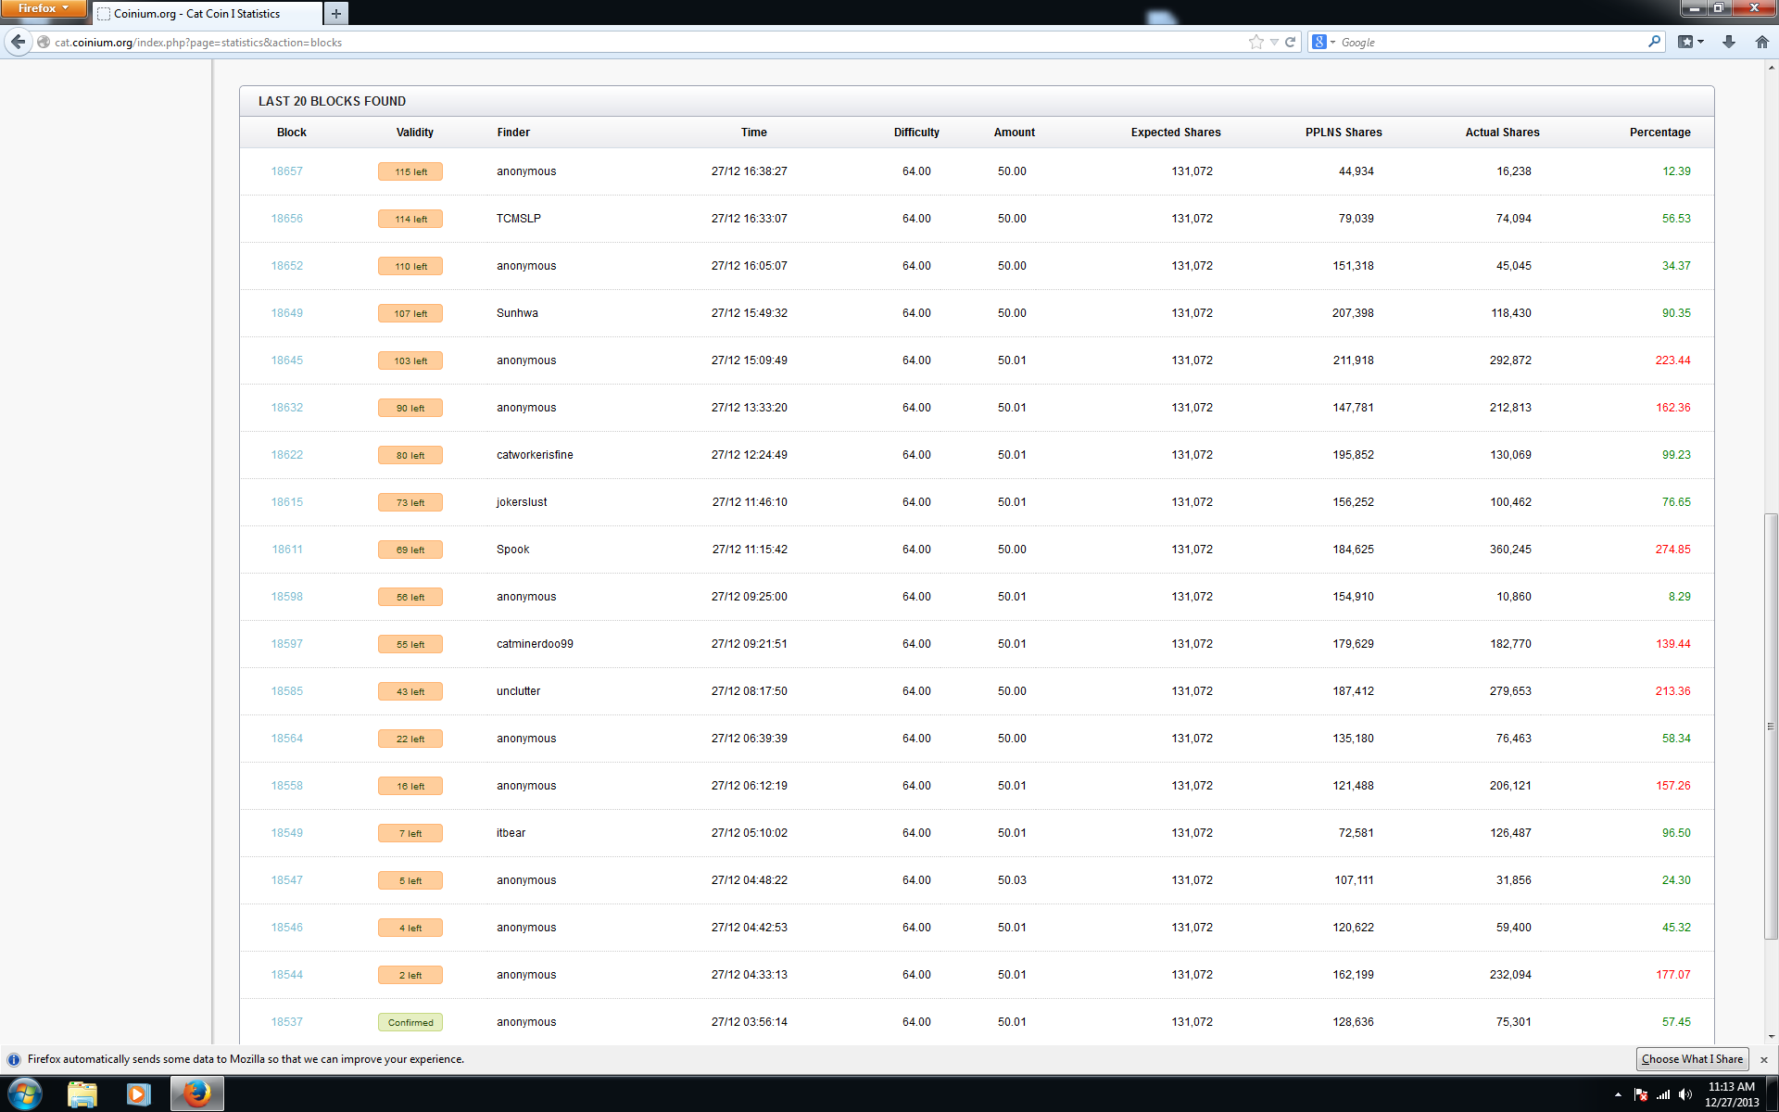1779x1112 pixels.
Task: Click the PPLNS Shares column header
Action: tap(1344, 133)
